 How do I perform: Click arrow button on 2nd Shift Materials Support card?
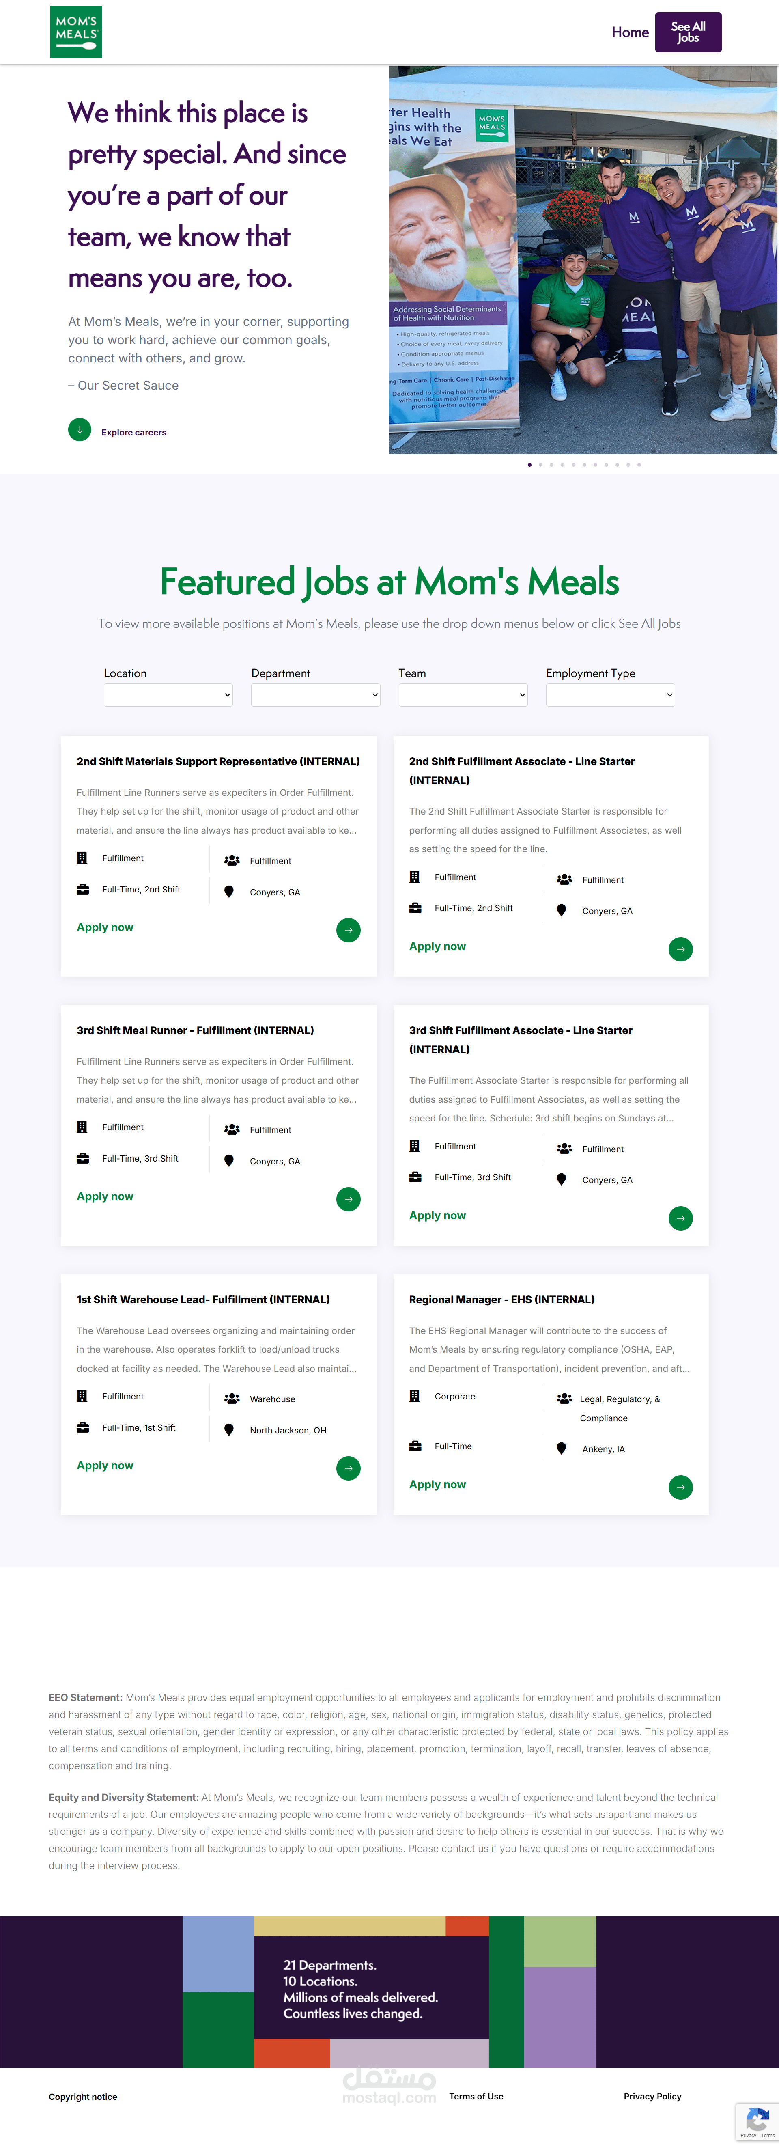(349, 930)
